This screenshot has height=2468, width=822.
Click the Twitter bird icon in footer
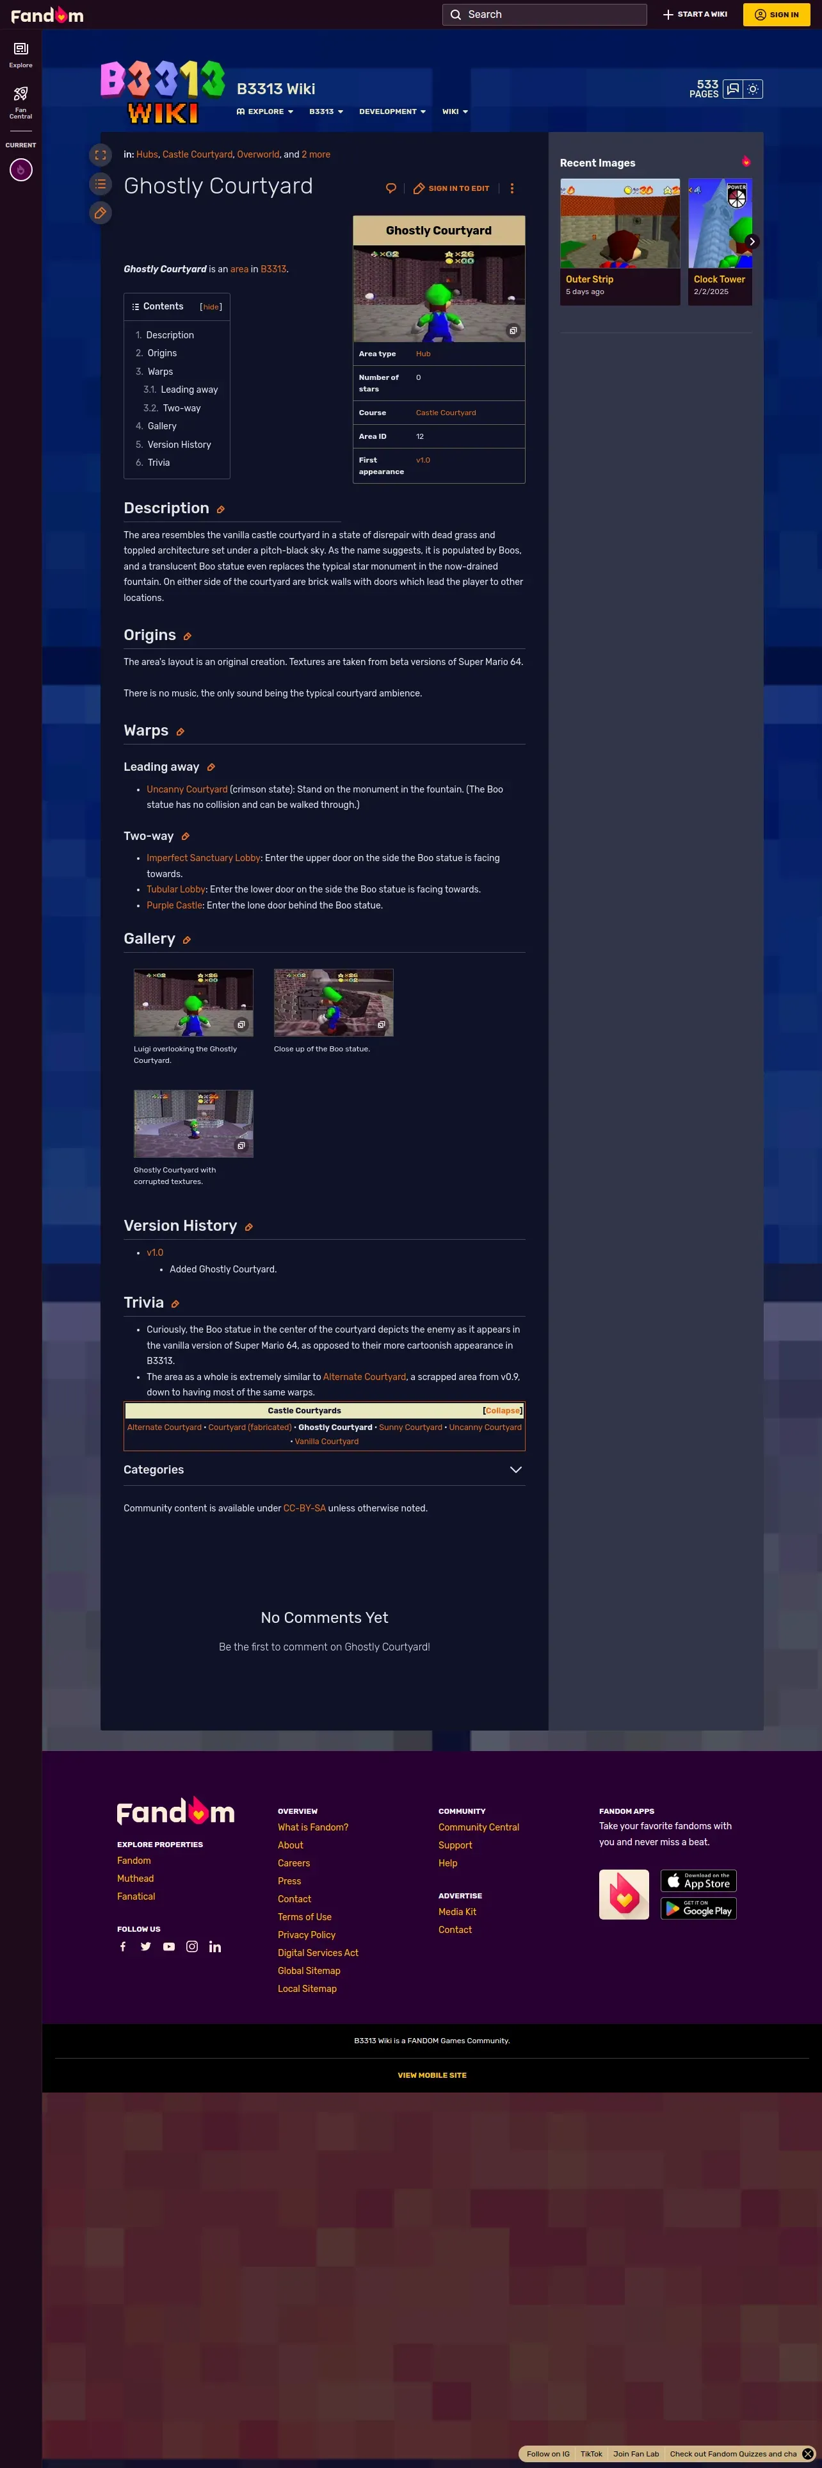(145, 1947)
